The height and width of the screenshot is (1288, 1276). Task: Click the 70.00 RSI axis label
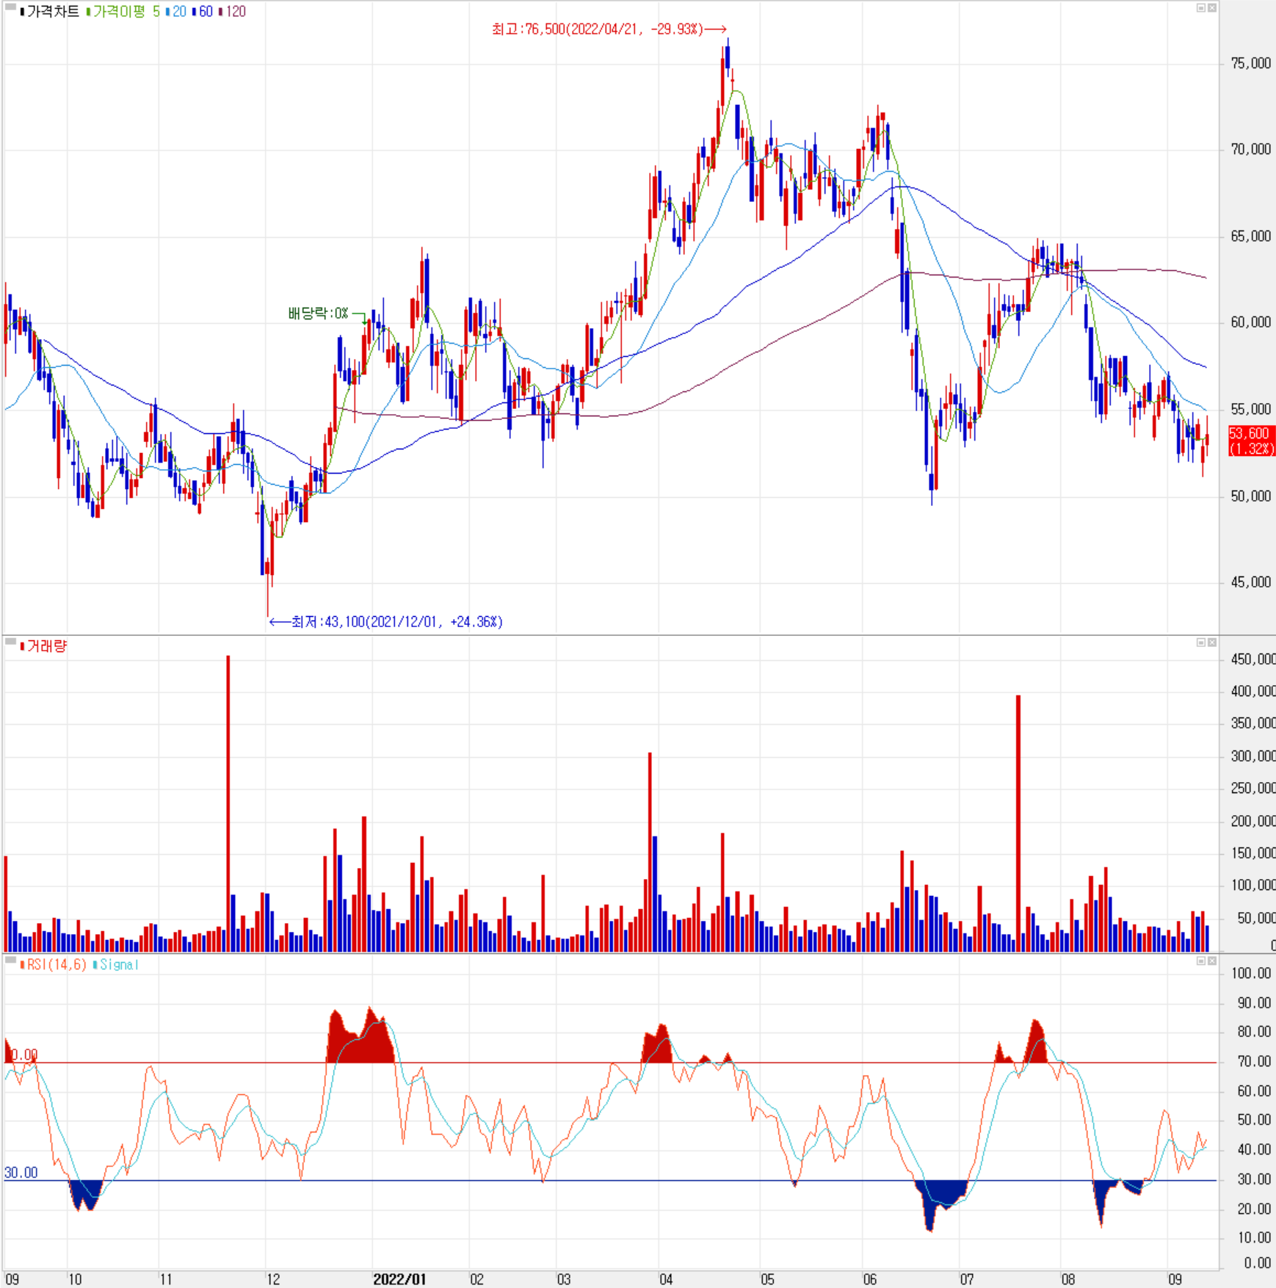pyautogui.click(x=1254, y=1061)
